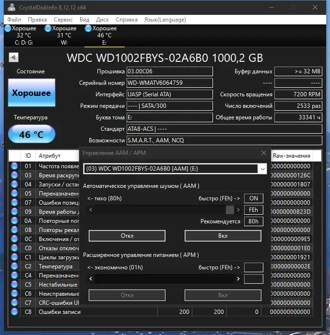This screenshot has height=335, width=330.
Task: Click status orb for attribute C6
Action: pos(14,294)
